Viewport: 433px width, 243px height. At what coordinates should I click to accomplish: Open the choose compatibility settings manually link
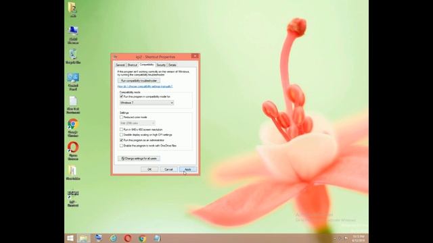point(145,86)
